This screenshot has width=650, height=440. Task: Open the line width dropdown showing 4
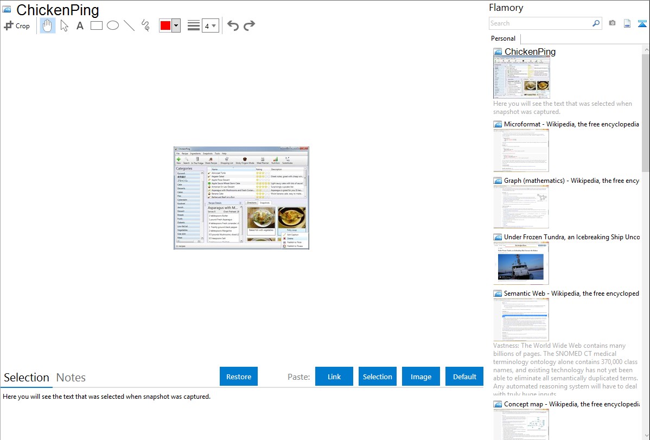[x=210, y=25]
